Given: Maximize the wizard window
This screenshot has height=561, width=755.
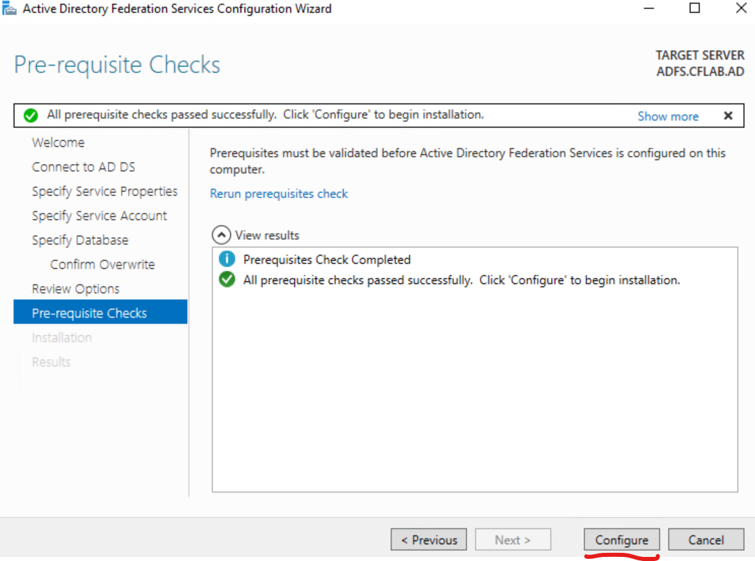Looking at the screenshot, I should (694, 8).
